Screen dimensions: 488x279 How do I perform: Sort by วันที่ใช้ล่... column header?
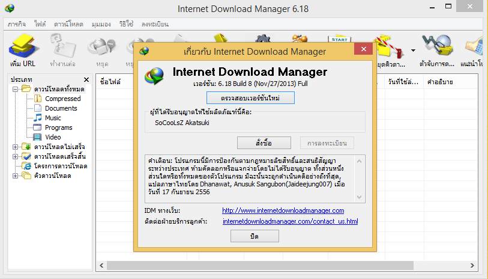click(x=404, y=82)
